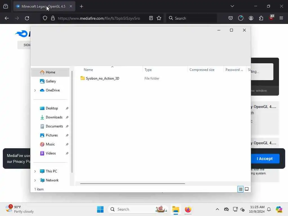Expand the OneDrive tree node
This screenshot has width=288, height=216.
[x=35, y=90]
